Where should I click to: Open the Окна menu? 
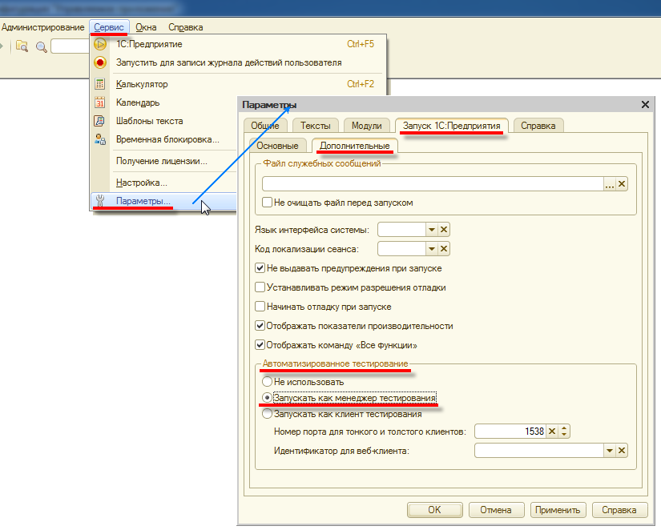tap(145, 27)
